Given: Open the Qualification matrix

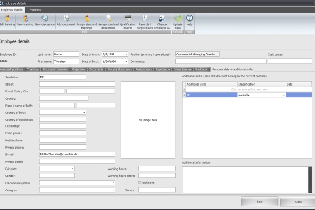Looking at the screenshot, I should (127, 19).
